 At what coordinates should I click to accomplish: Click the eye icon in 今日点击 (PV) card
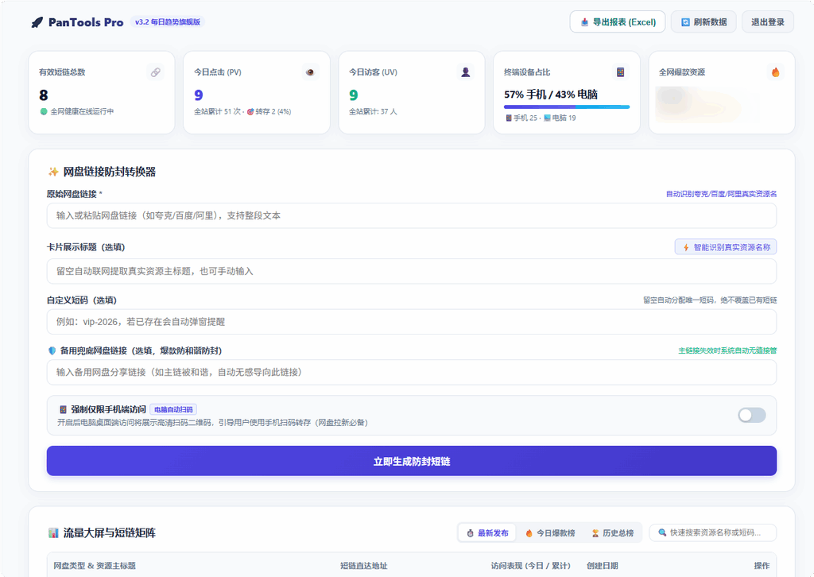(310, 72)
